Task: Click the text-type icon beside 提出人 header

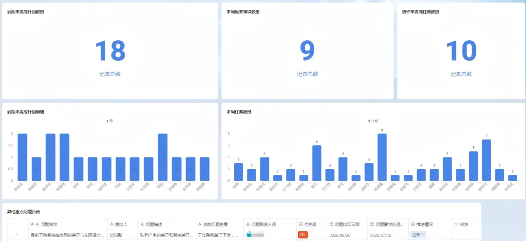Action: (112, 224)
